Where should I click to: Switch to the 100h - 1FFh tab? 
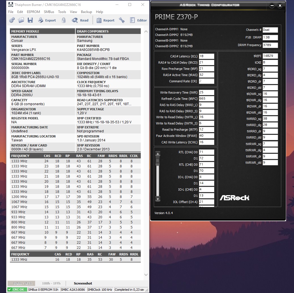pyautogui.click(x=51, y=283)
